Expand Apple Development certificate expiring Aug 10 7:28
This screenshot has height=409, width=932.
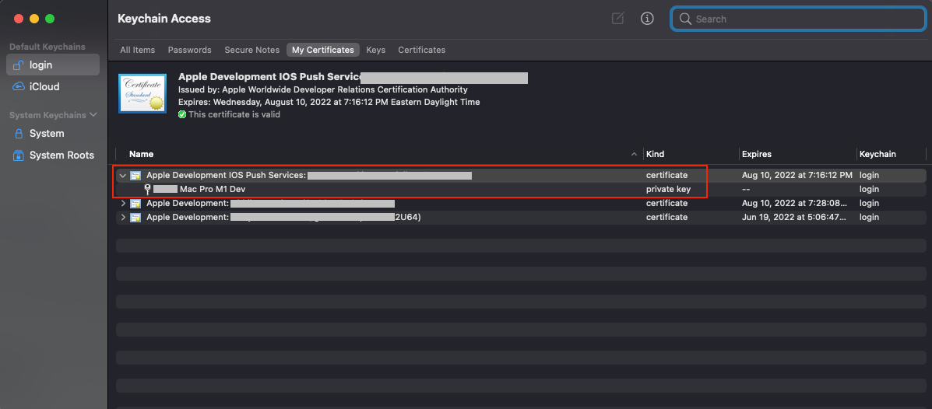click(123, 204)
